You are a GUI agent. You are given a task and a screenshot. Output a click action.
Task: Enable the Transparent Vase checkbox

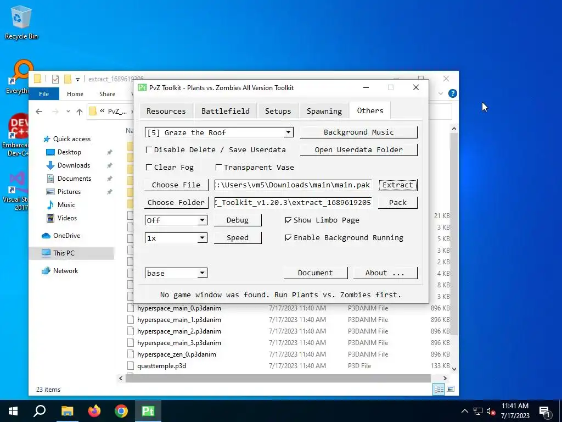218,167
